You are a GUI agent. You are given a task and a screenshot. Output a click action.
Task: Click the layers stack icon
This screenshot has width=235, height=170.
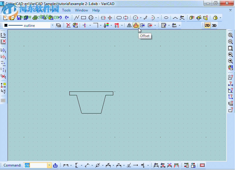(x=59, y=25)
